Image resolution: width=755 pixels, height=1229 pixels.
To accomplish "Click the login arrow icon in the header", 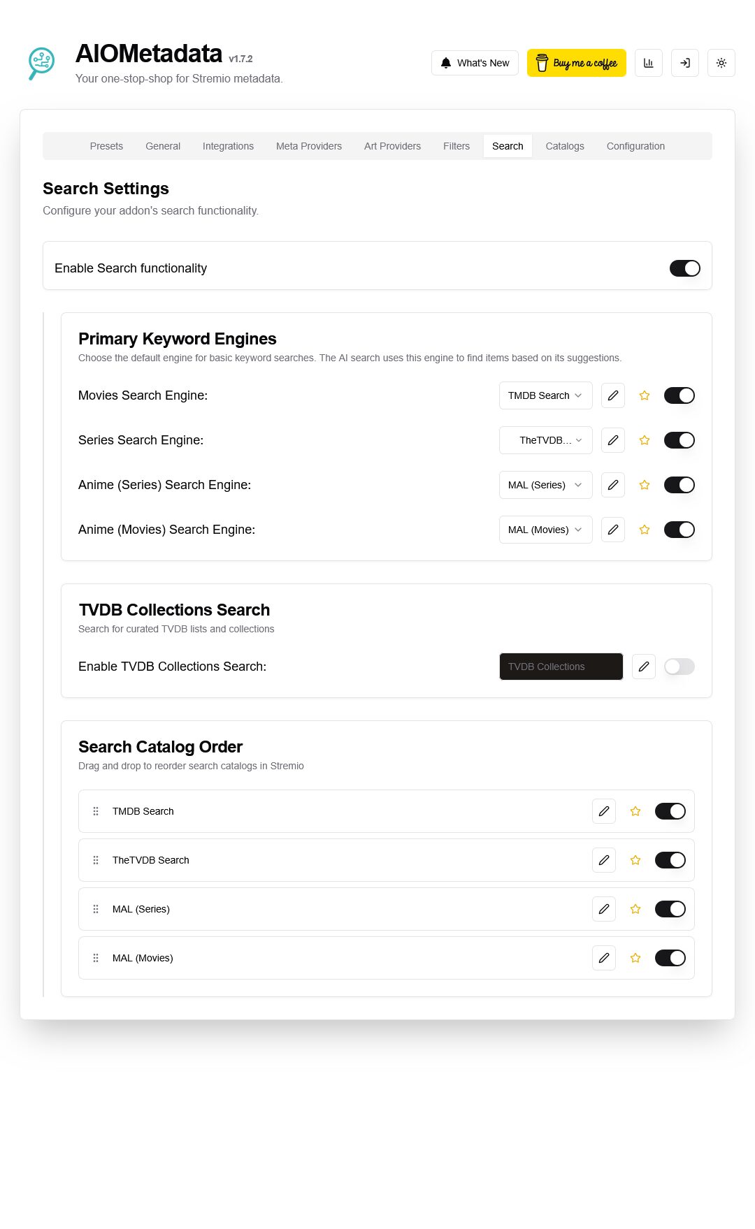I will coord(684,62).
